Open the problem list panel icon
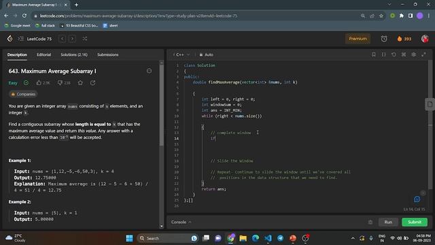Image resolution: width=435 pixels, height=245 pixels. [x=21, y=39]
